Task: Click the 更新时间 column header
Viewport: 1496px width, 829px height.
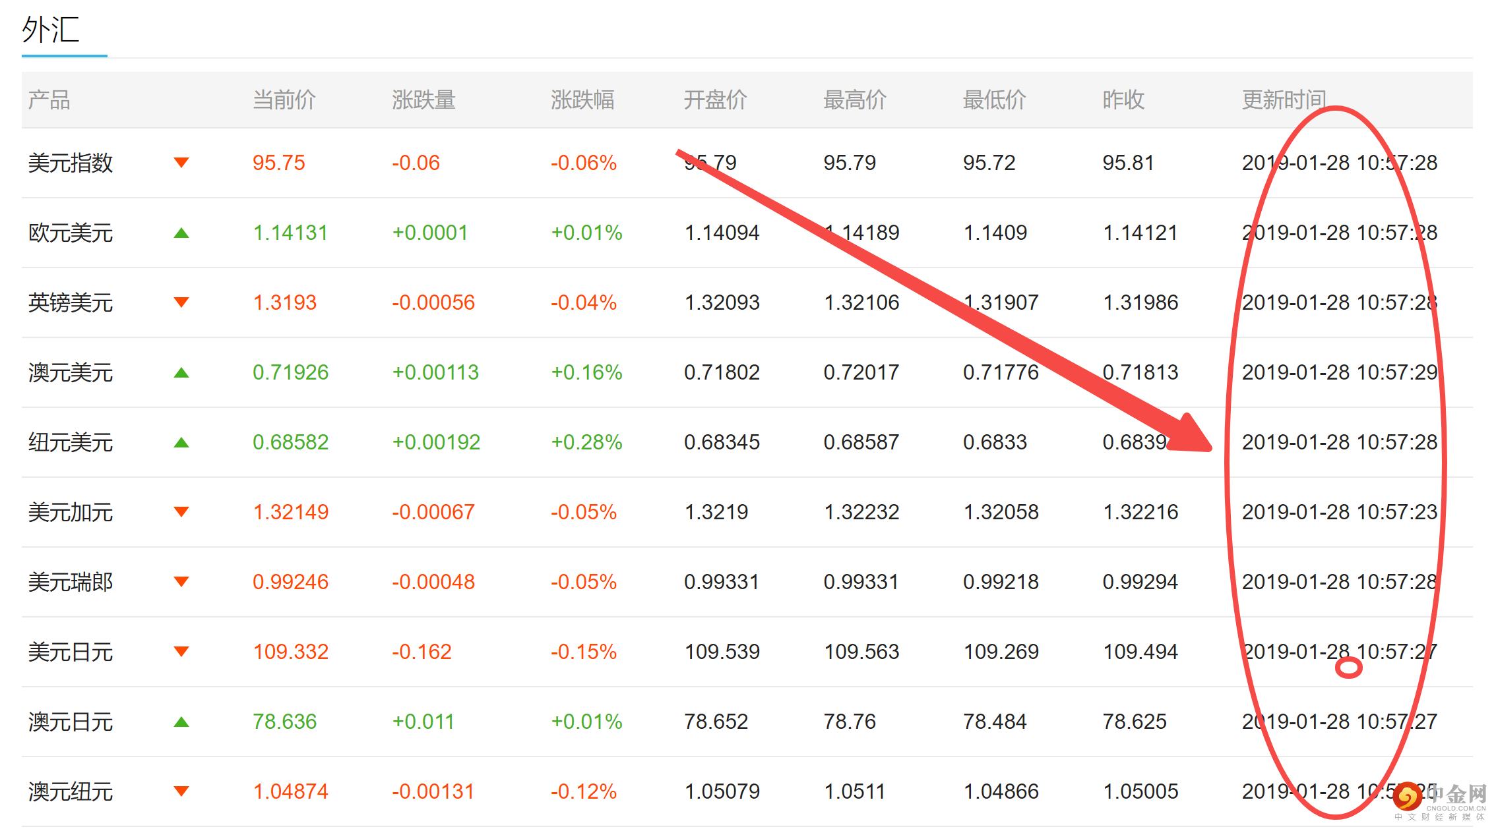Action: (x=1284, y=100)
